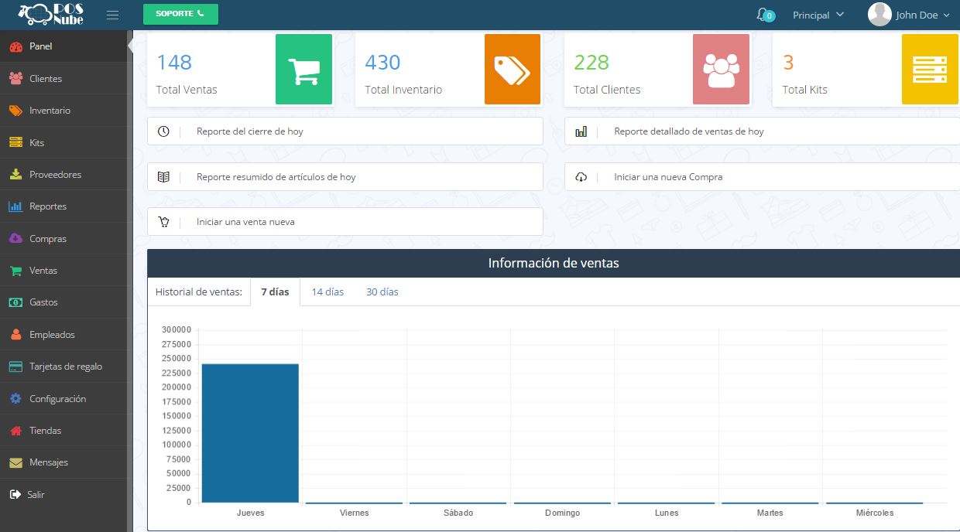Image resolution: width=960 pixels, height=532 pixels.
Task: Click the Reportes bar chart sidebar icon
Action: [15, 206]
